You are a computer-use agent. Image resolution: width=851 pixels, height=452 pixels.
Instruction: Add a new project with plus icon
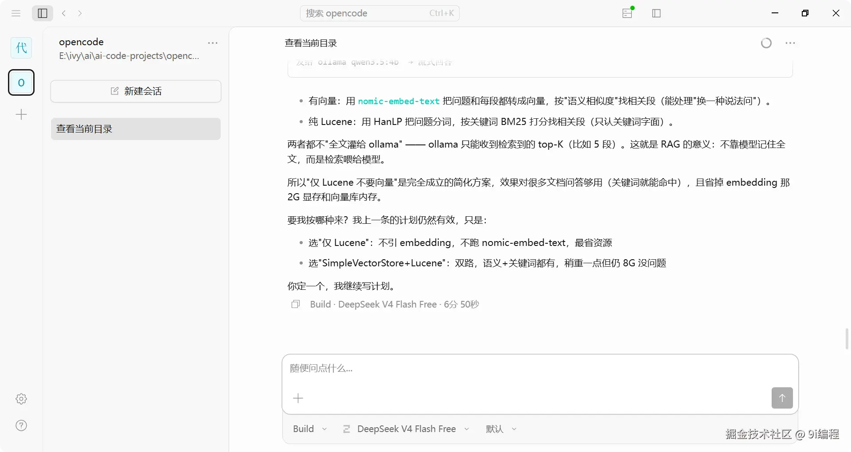21,115
